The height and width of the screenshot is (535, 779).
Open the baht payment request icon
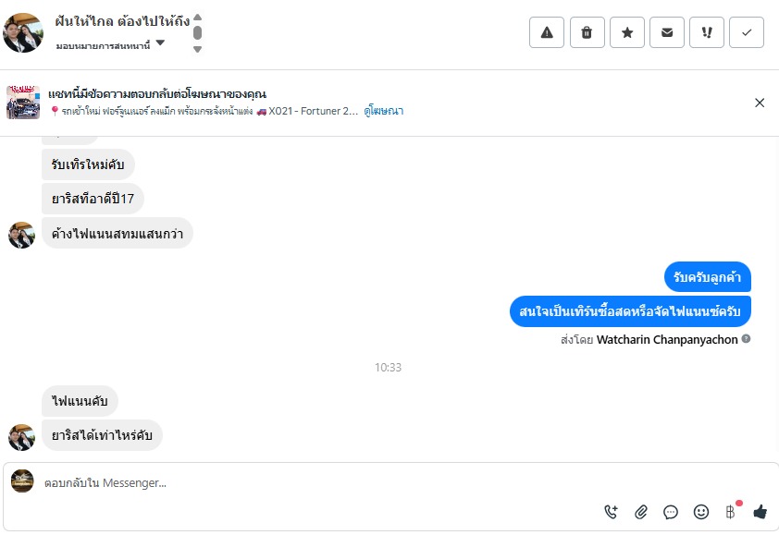point(730,511)
